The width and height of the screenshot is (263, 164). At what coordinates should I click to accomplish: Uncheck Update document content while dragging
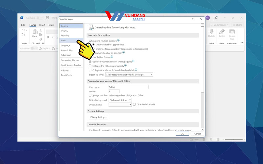[90, 61]
